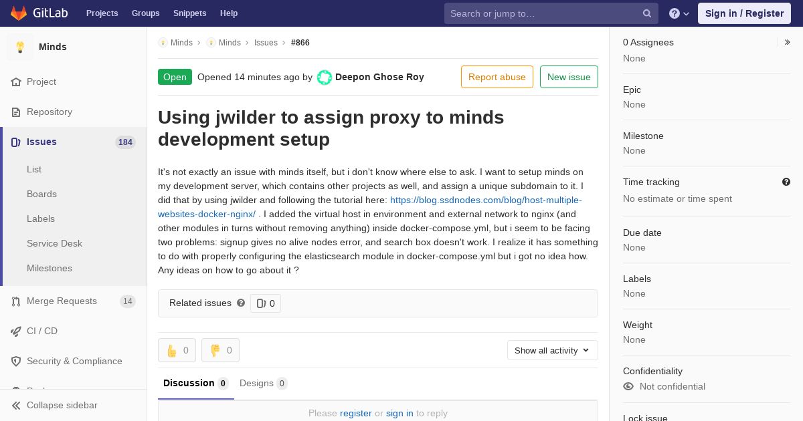Click 'Not confidential' text
Image resolution: width=803 pixels, height=421 pixels.
[673, 386]
